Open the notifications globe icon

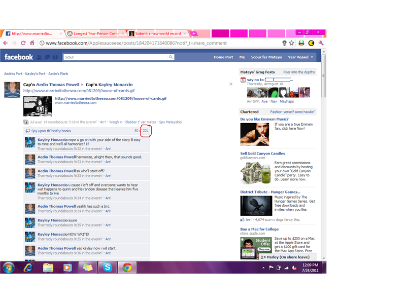55,57
